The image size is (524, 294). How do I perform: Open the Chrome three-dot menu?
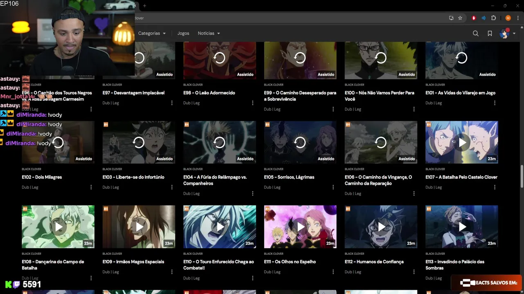(x=518, y=18)
